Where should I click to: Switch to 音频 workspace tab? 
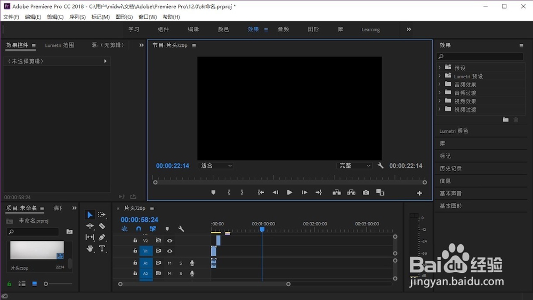[x=284, y=29]
